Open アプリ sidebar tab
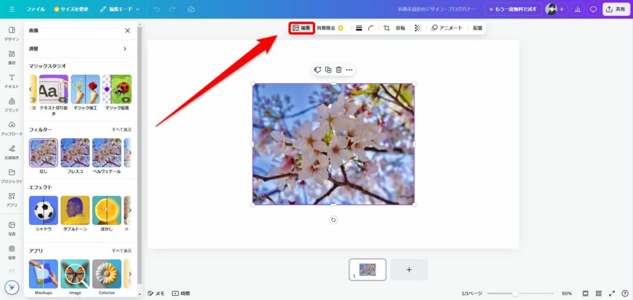This screenshot has height=300, width=633. coord(12,199)
